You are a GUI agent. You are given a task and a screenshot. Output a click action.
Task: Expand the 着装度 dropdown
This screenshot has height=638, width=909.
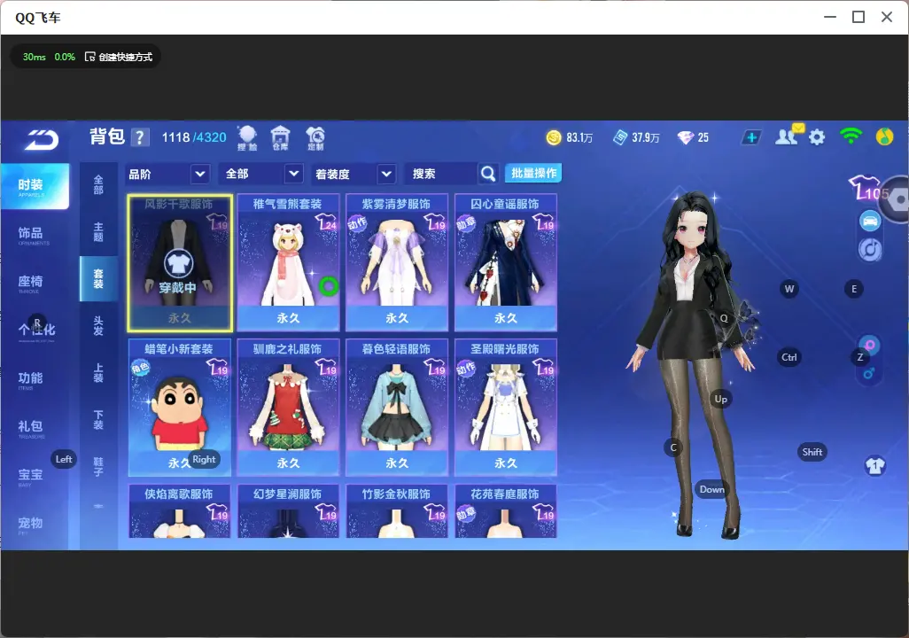(353, 174)
